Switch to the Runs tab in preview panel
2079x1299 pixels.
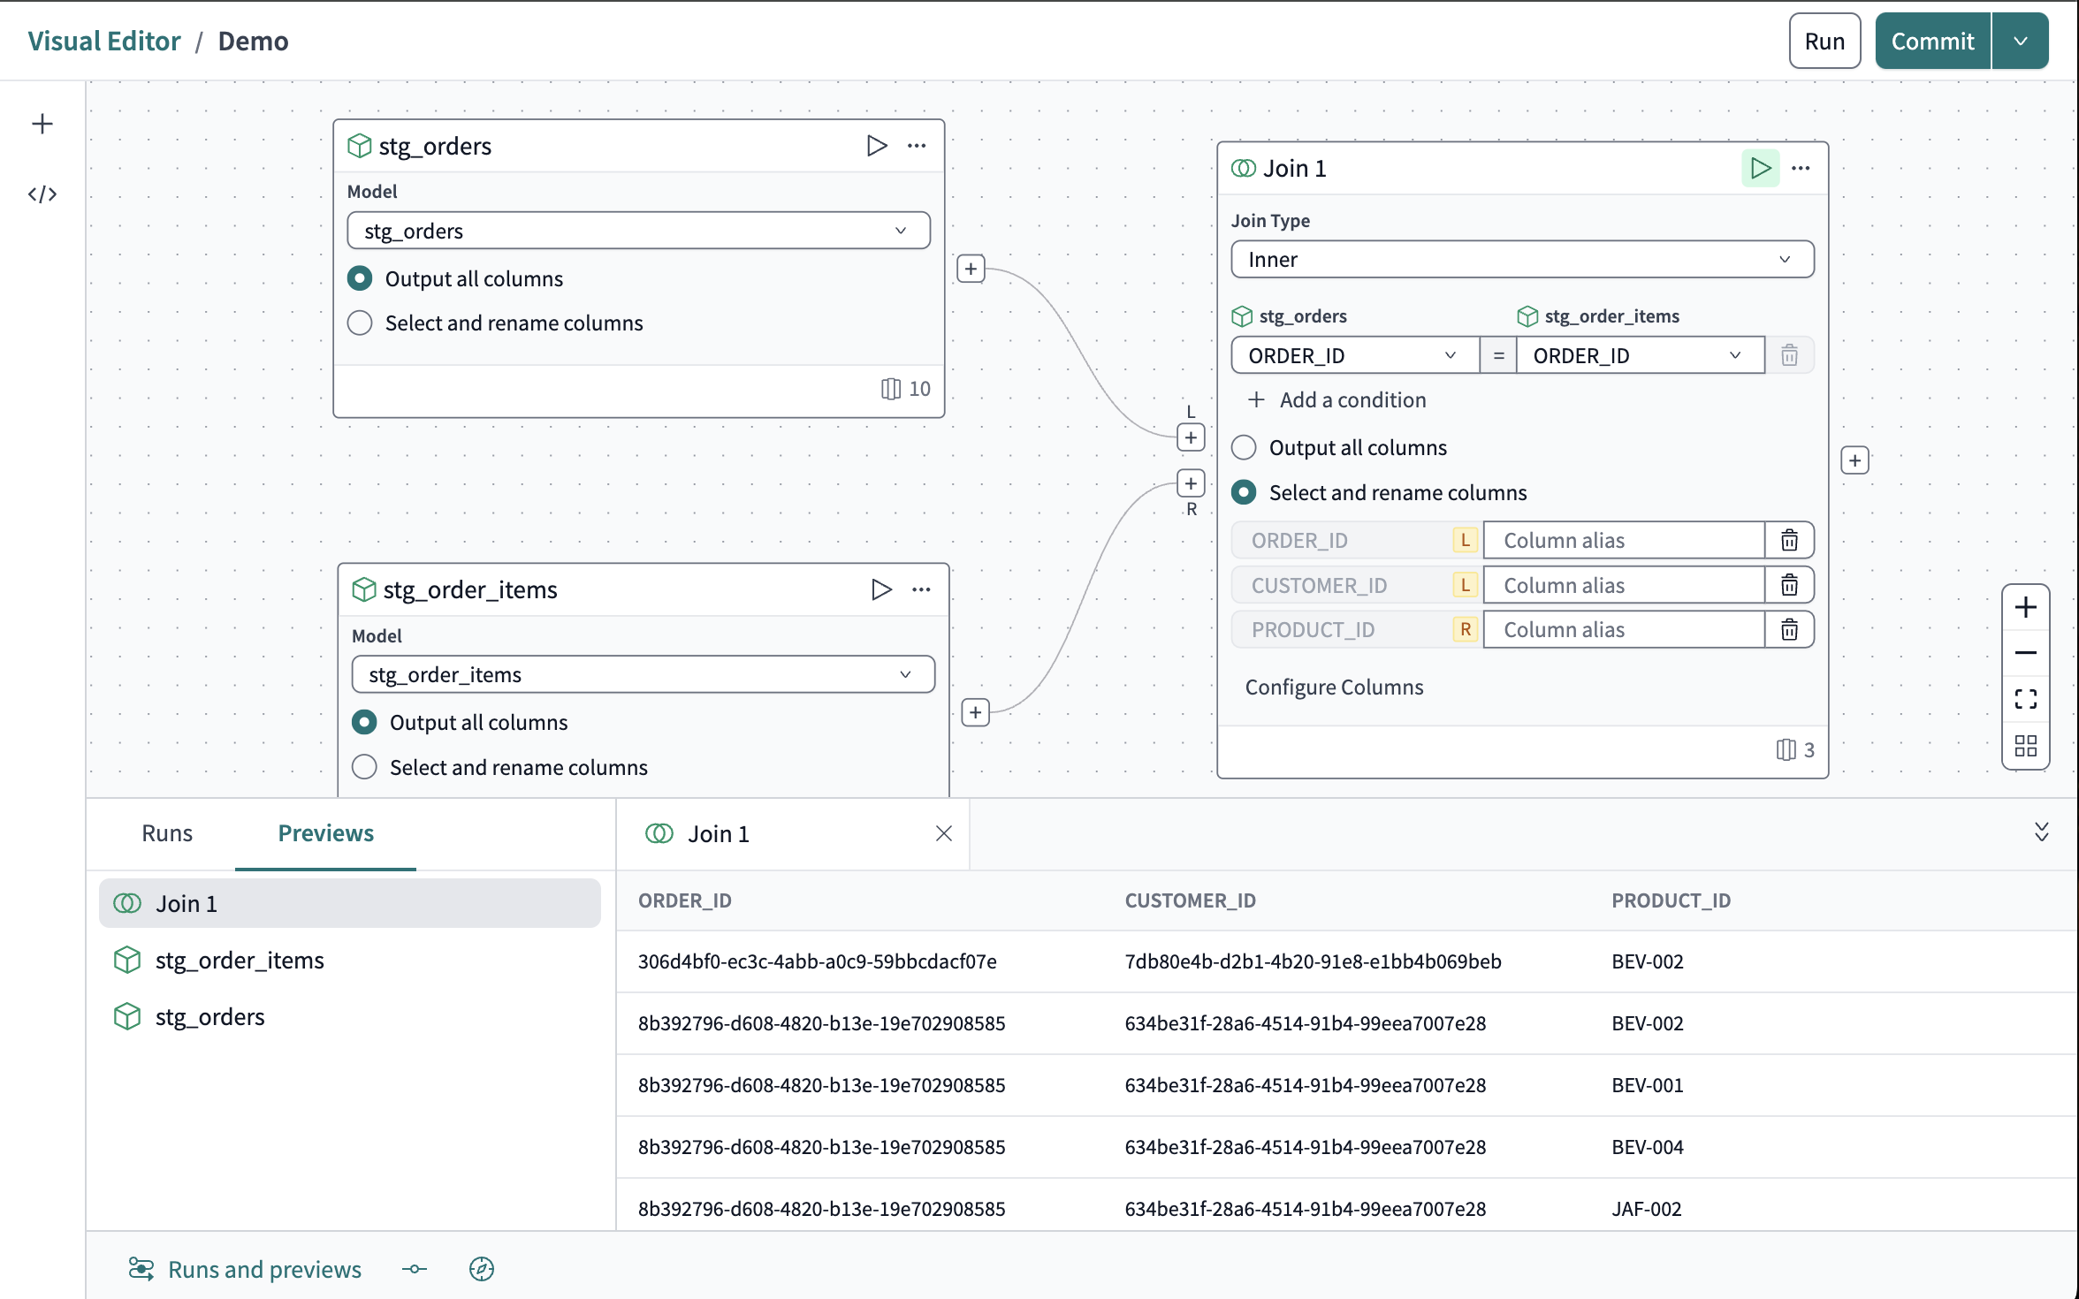(x=166, y=832)
